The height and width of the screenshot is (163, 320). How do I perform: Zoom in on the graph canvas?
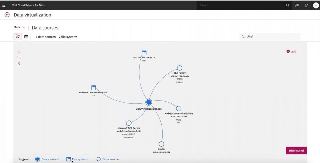(x=19, y=51)
